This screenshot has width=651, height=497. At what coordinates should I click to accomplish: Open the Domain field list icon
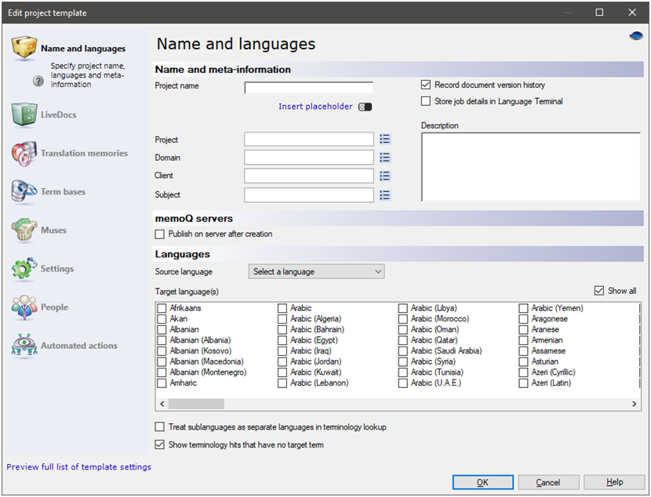coord(385,158)
